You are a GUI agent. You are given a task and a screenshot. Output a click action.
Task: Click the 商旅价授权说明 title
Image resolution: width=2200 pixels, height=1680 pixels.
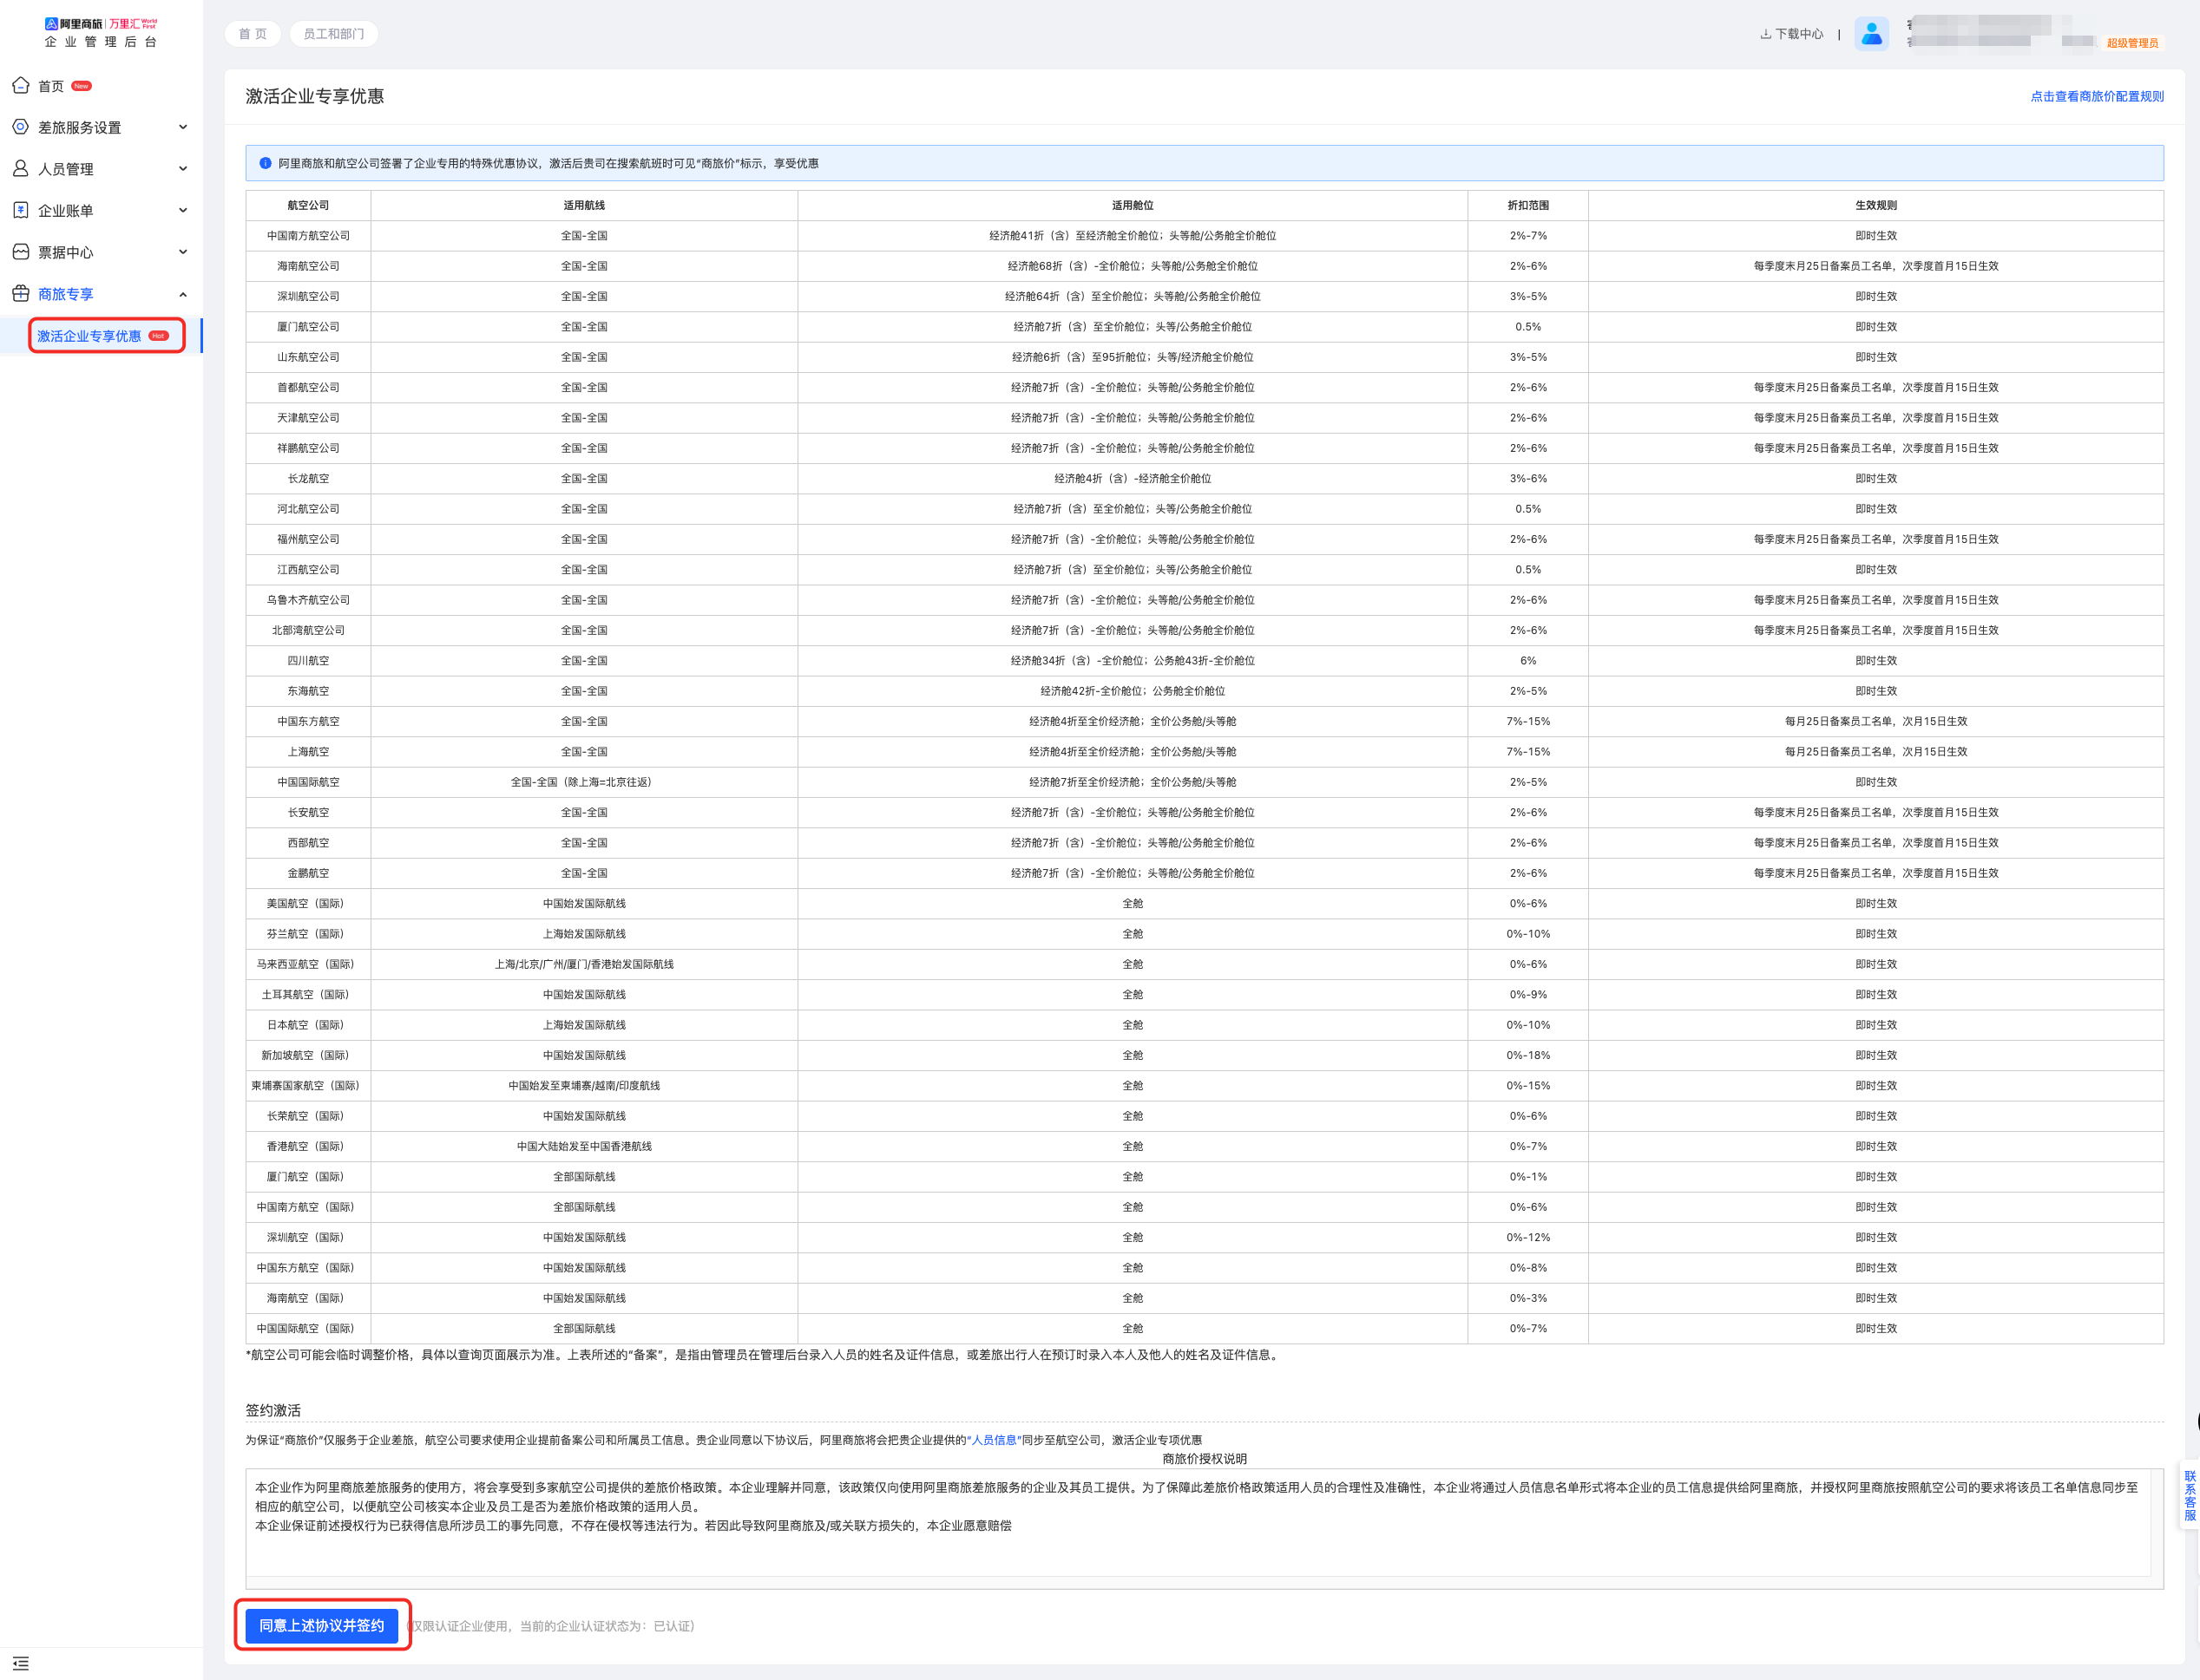tap(1205, 1458)
